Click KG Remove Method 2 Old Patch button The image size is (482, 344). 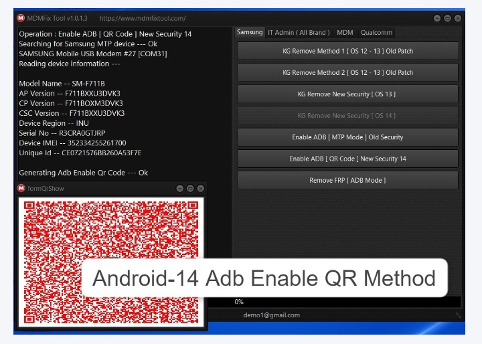pyautogui.click(x=347, y=72)
